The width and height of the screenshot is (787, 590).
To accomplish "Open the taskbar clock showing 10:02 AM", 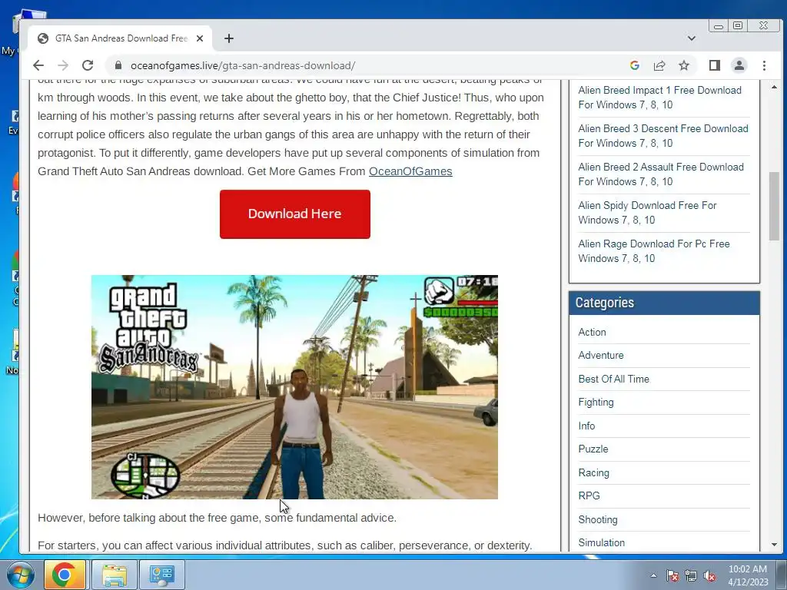I will (748, 575).
